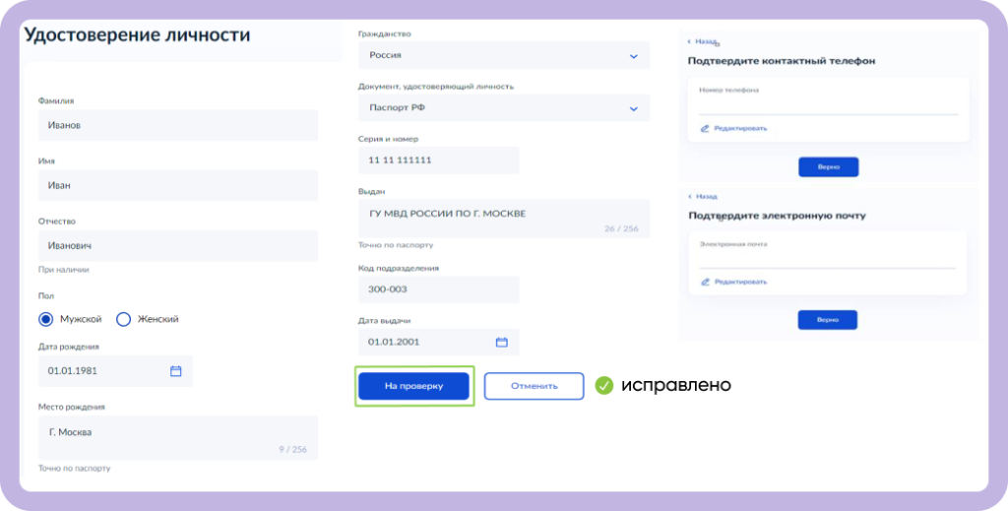Go back via Назад above phone section
This screenshot has height=511, width=1008.
tap(705, 41)
